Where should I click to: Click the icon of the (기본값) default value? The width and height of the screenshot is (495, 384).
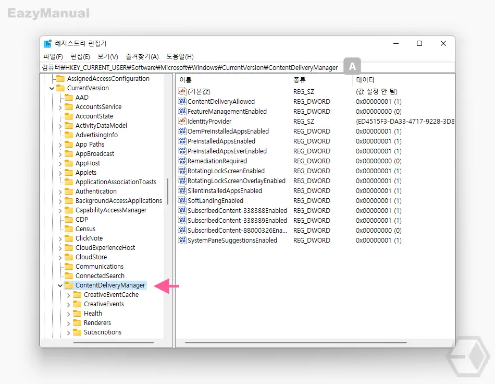[x=182, y=92]
